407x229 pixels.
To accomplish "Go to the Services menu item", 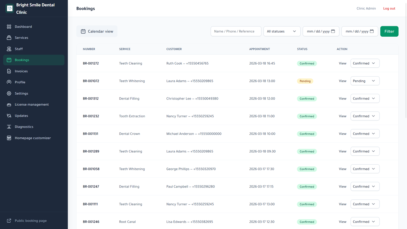I will tap(34, 38).
